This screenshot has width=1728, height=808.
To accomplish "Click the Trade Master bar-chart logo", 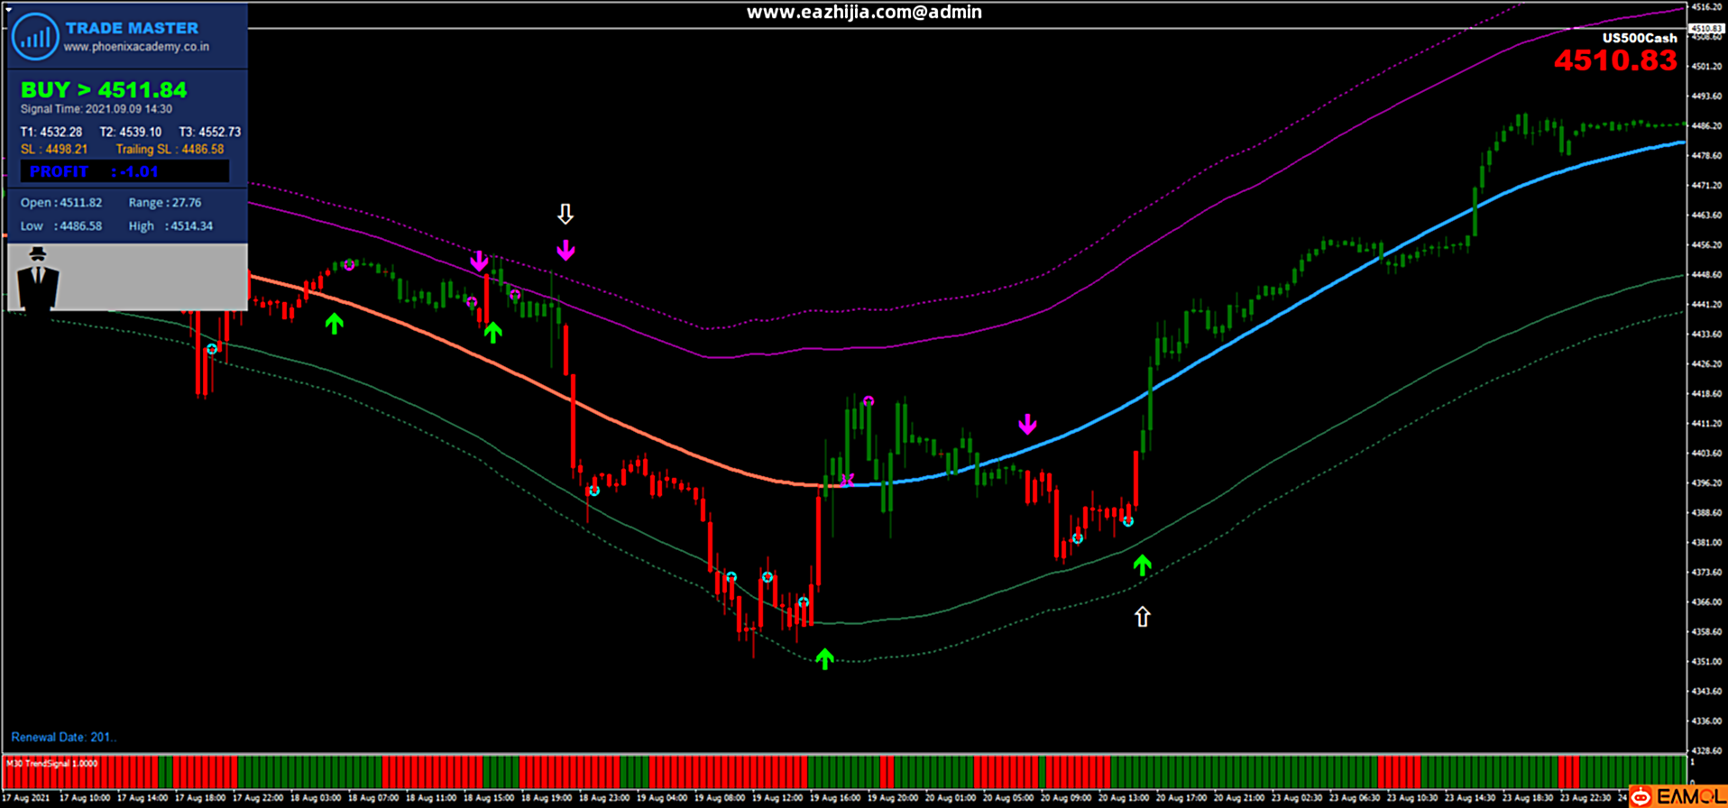I will [x=35, y=37].
